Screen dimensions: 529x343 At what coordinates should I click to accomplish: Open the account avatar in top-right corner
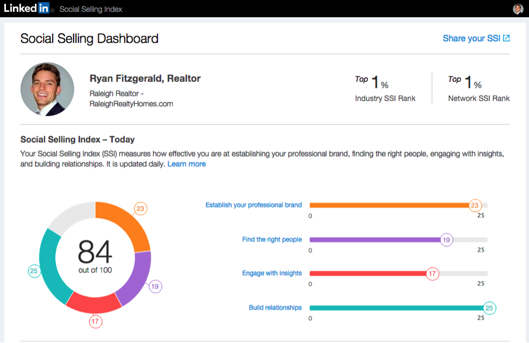pos(518,9)
